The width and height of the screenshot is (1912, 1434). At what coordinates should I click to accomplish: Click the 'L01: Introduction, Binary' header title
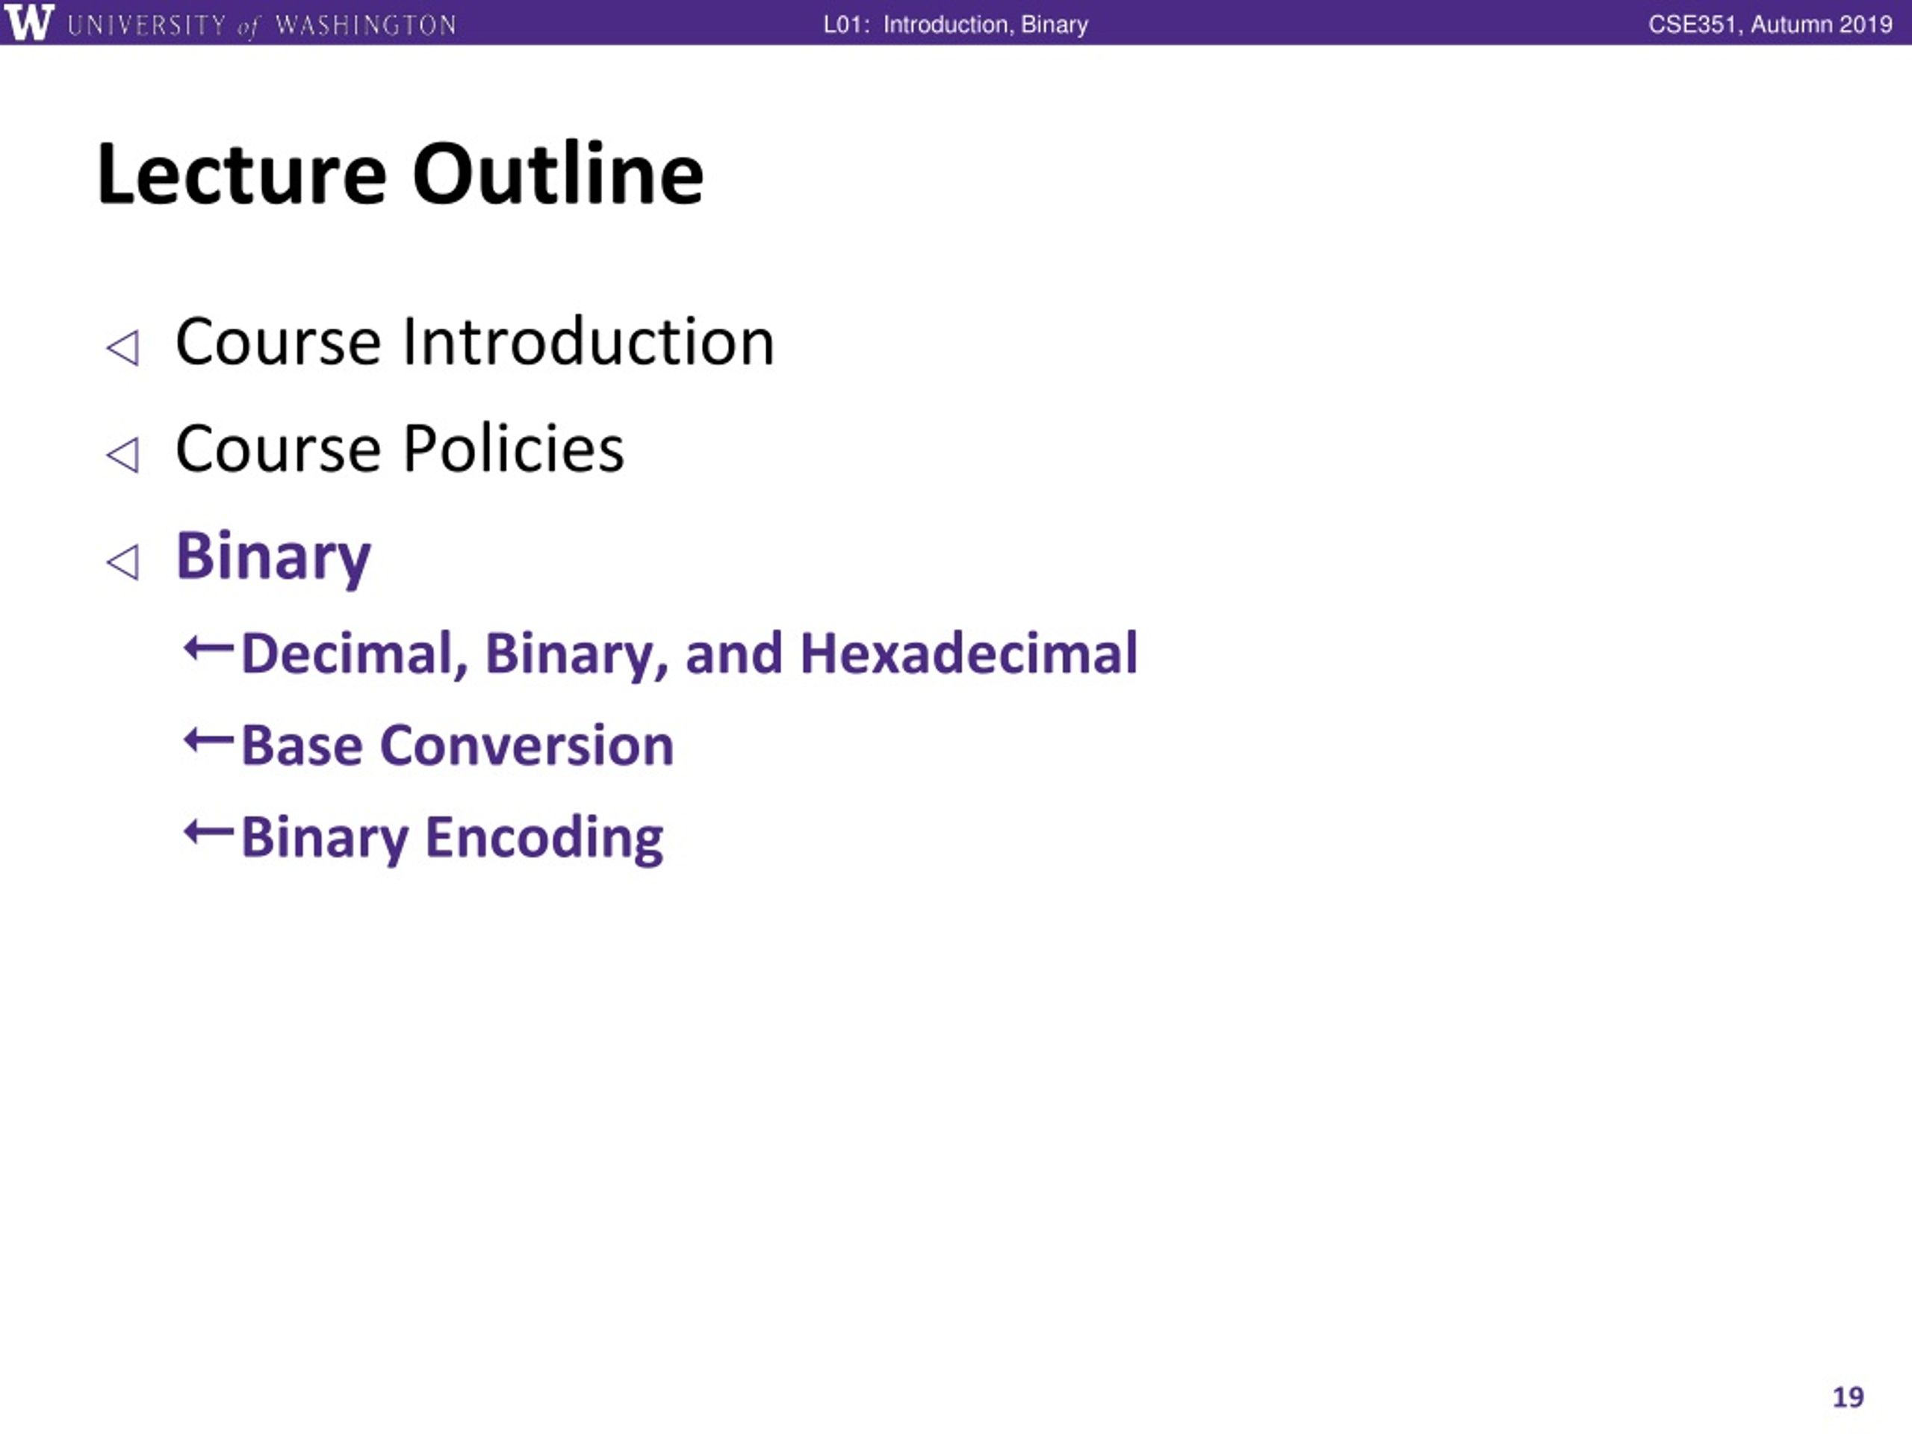click(955, 24)
